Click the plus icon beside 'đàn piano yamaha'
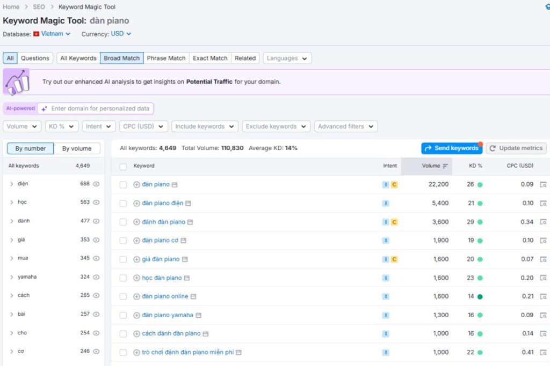 [136, 315]
